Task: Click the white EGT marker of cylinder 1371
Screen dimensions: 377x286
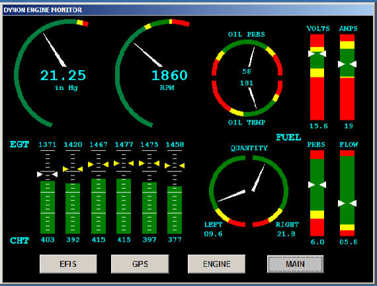Action: pos(48,174)
